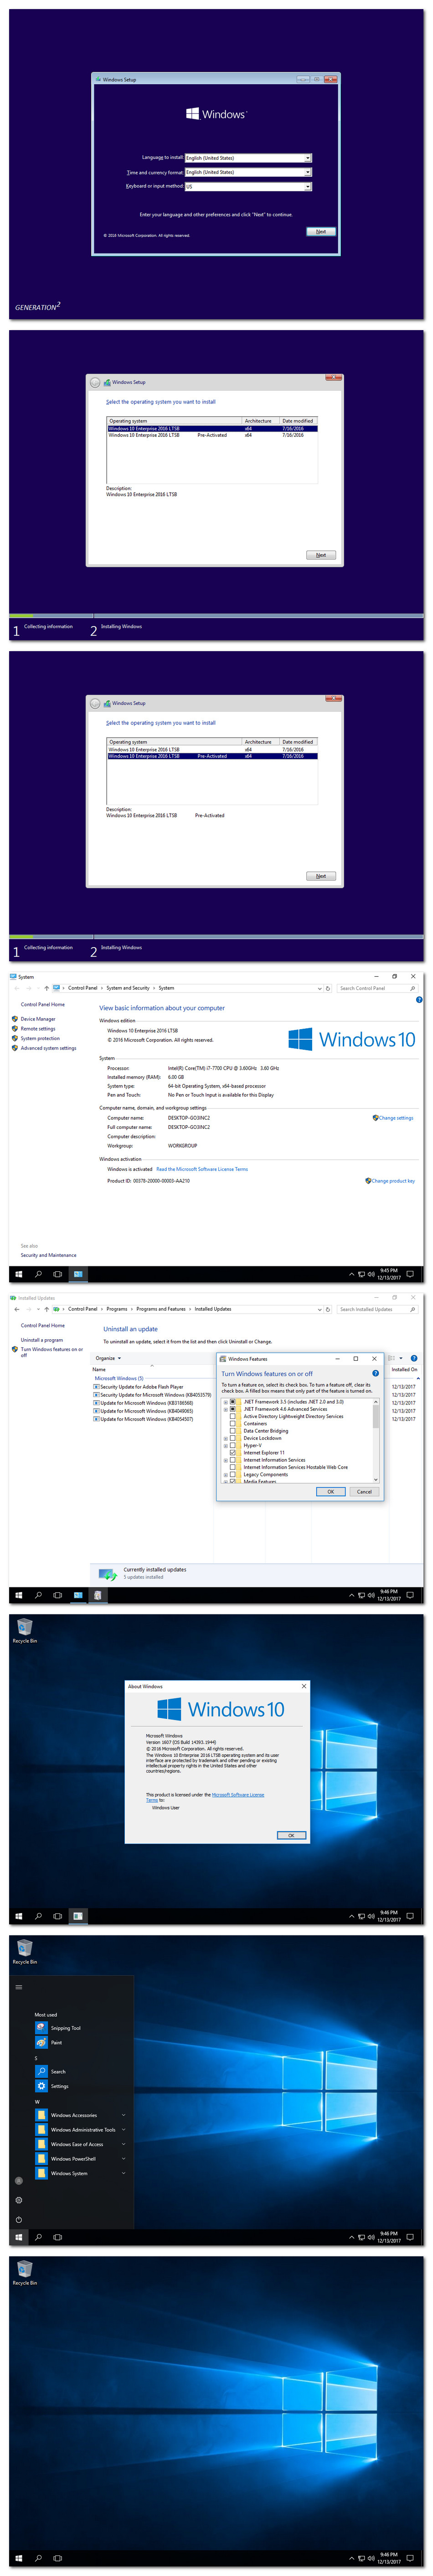The image size is (433, 2576).
Task: Click Turn Windows features on or off link
Action: tap(52, 1351)
